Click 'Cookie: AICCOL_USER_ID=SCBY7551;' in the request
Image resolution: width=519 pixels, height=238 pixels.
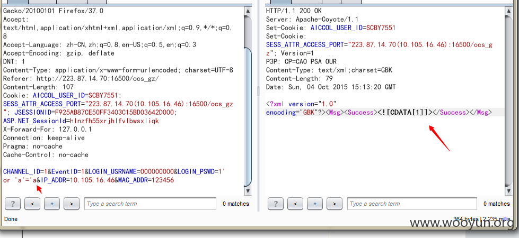[x=63, y=96]
